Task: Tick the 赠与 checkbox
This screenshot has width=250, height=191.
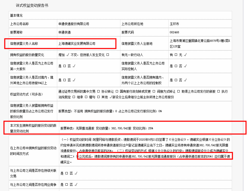Action: (98, 97)
